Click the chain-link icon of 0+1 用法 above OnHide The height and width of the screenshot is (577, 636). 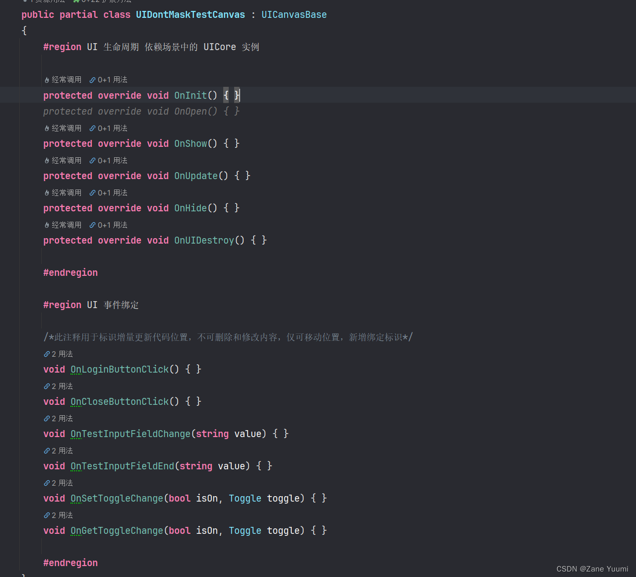[92, 193]
